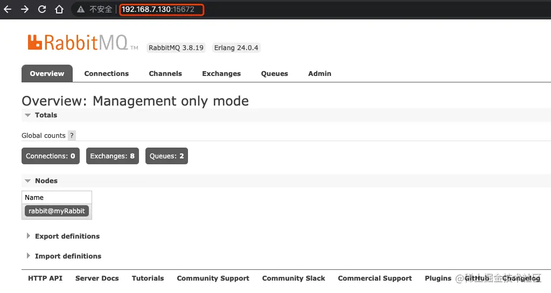Click the not-secure warning triangle icon
This screenshot has width=551, height=293.
[81, 10]
